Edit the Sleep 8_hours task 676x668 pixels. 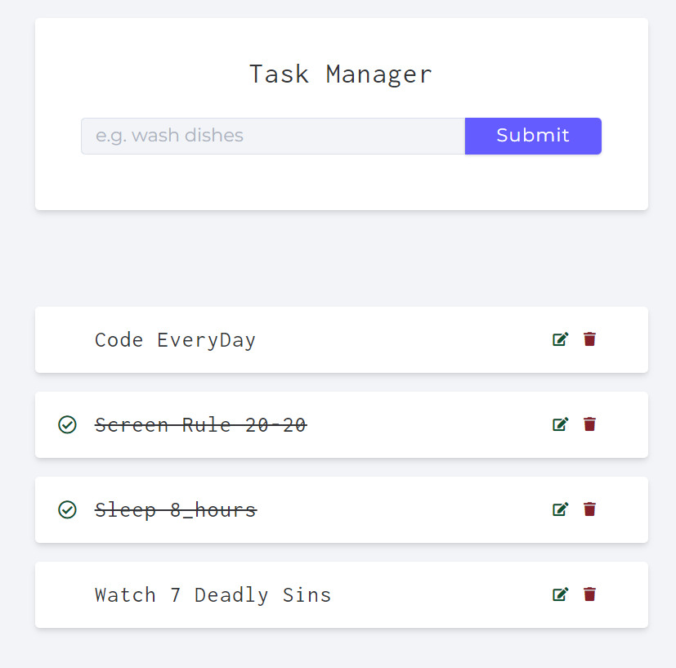coord(560,509)
